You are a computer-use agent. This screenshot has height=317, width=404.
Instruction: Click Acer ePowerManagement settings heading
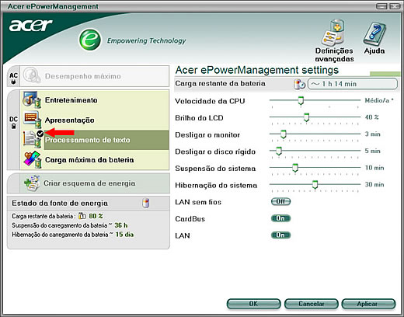pyautogui.click(x=257, y=70)
